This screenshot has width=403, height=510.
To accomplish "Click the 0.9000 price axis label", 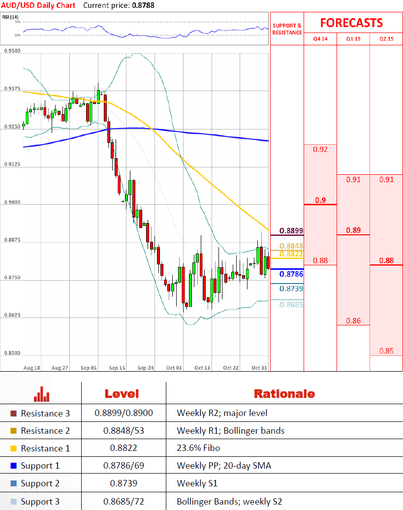I will click(12, 202).
